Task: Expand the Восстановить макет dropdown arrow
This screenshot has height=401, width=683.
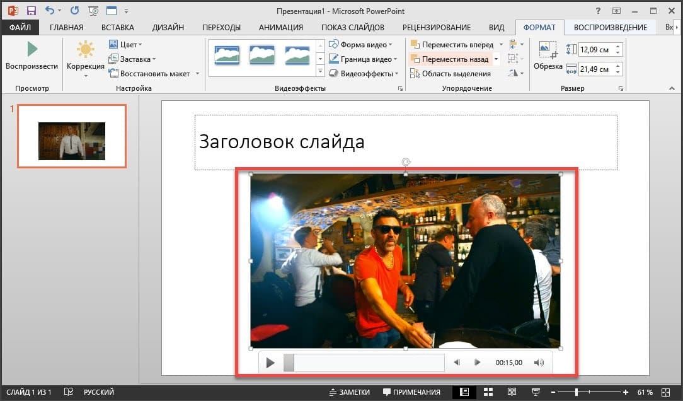Action: pyautogui.click(x=197, y=74)
